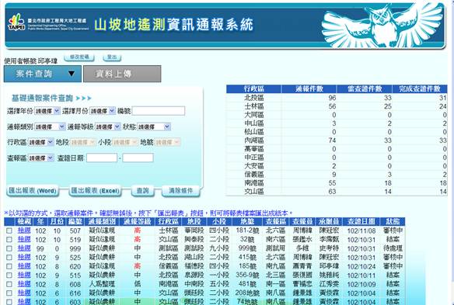Screen dimensions: 454x305
Task: Click 內湖區 in district summary table
Action: coord(254,140)
